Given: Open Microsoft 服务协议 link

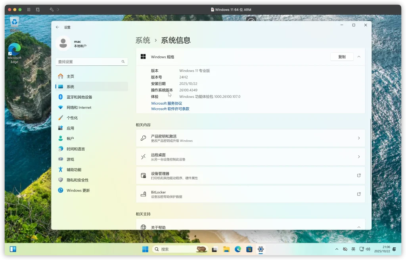Looking at the screenshot, I should point(167,103).
